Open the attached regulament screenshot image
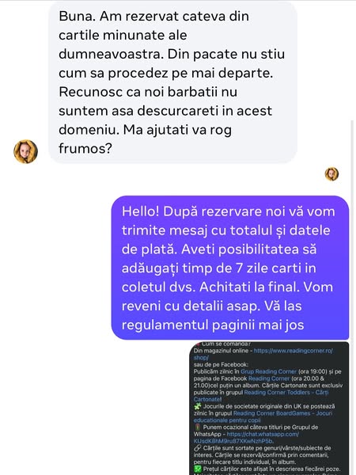 [269, 408]
